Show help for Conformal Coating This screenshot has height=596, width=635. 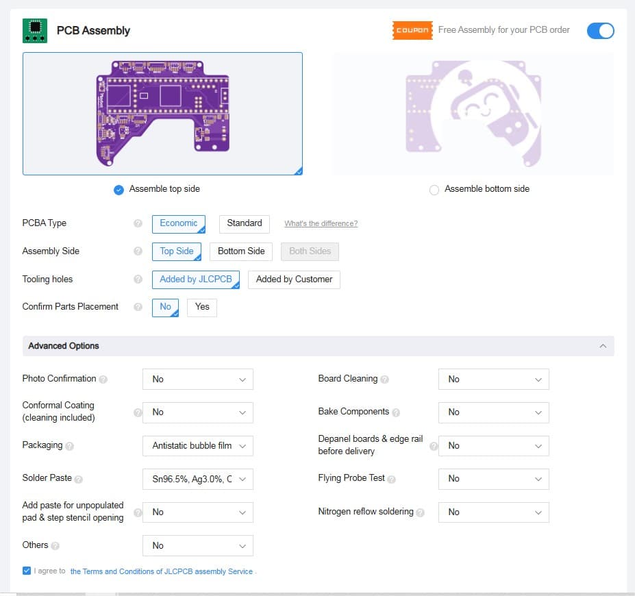point(138,412)
